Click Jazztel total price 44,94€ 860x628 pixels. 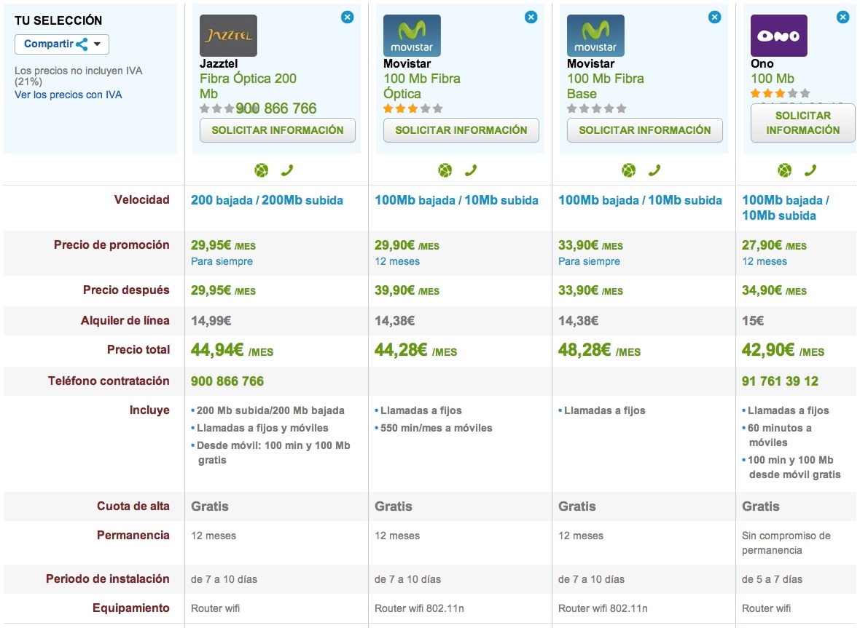point(232,350)
